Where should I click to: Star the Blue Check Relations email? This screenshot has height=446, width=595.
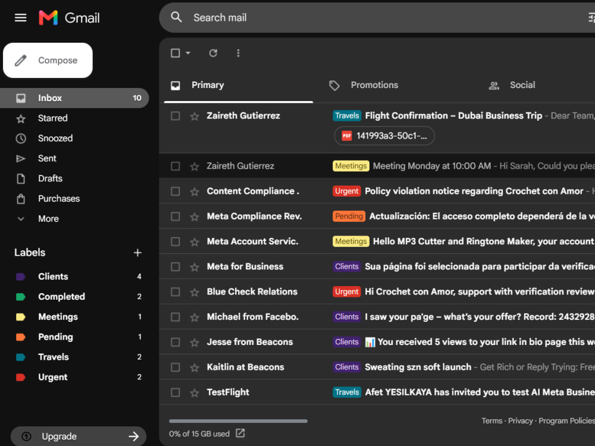pyautogui.click(x=195, y=293)
